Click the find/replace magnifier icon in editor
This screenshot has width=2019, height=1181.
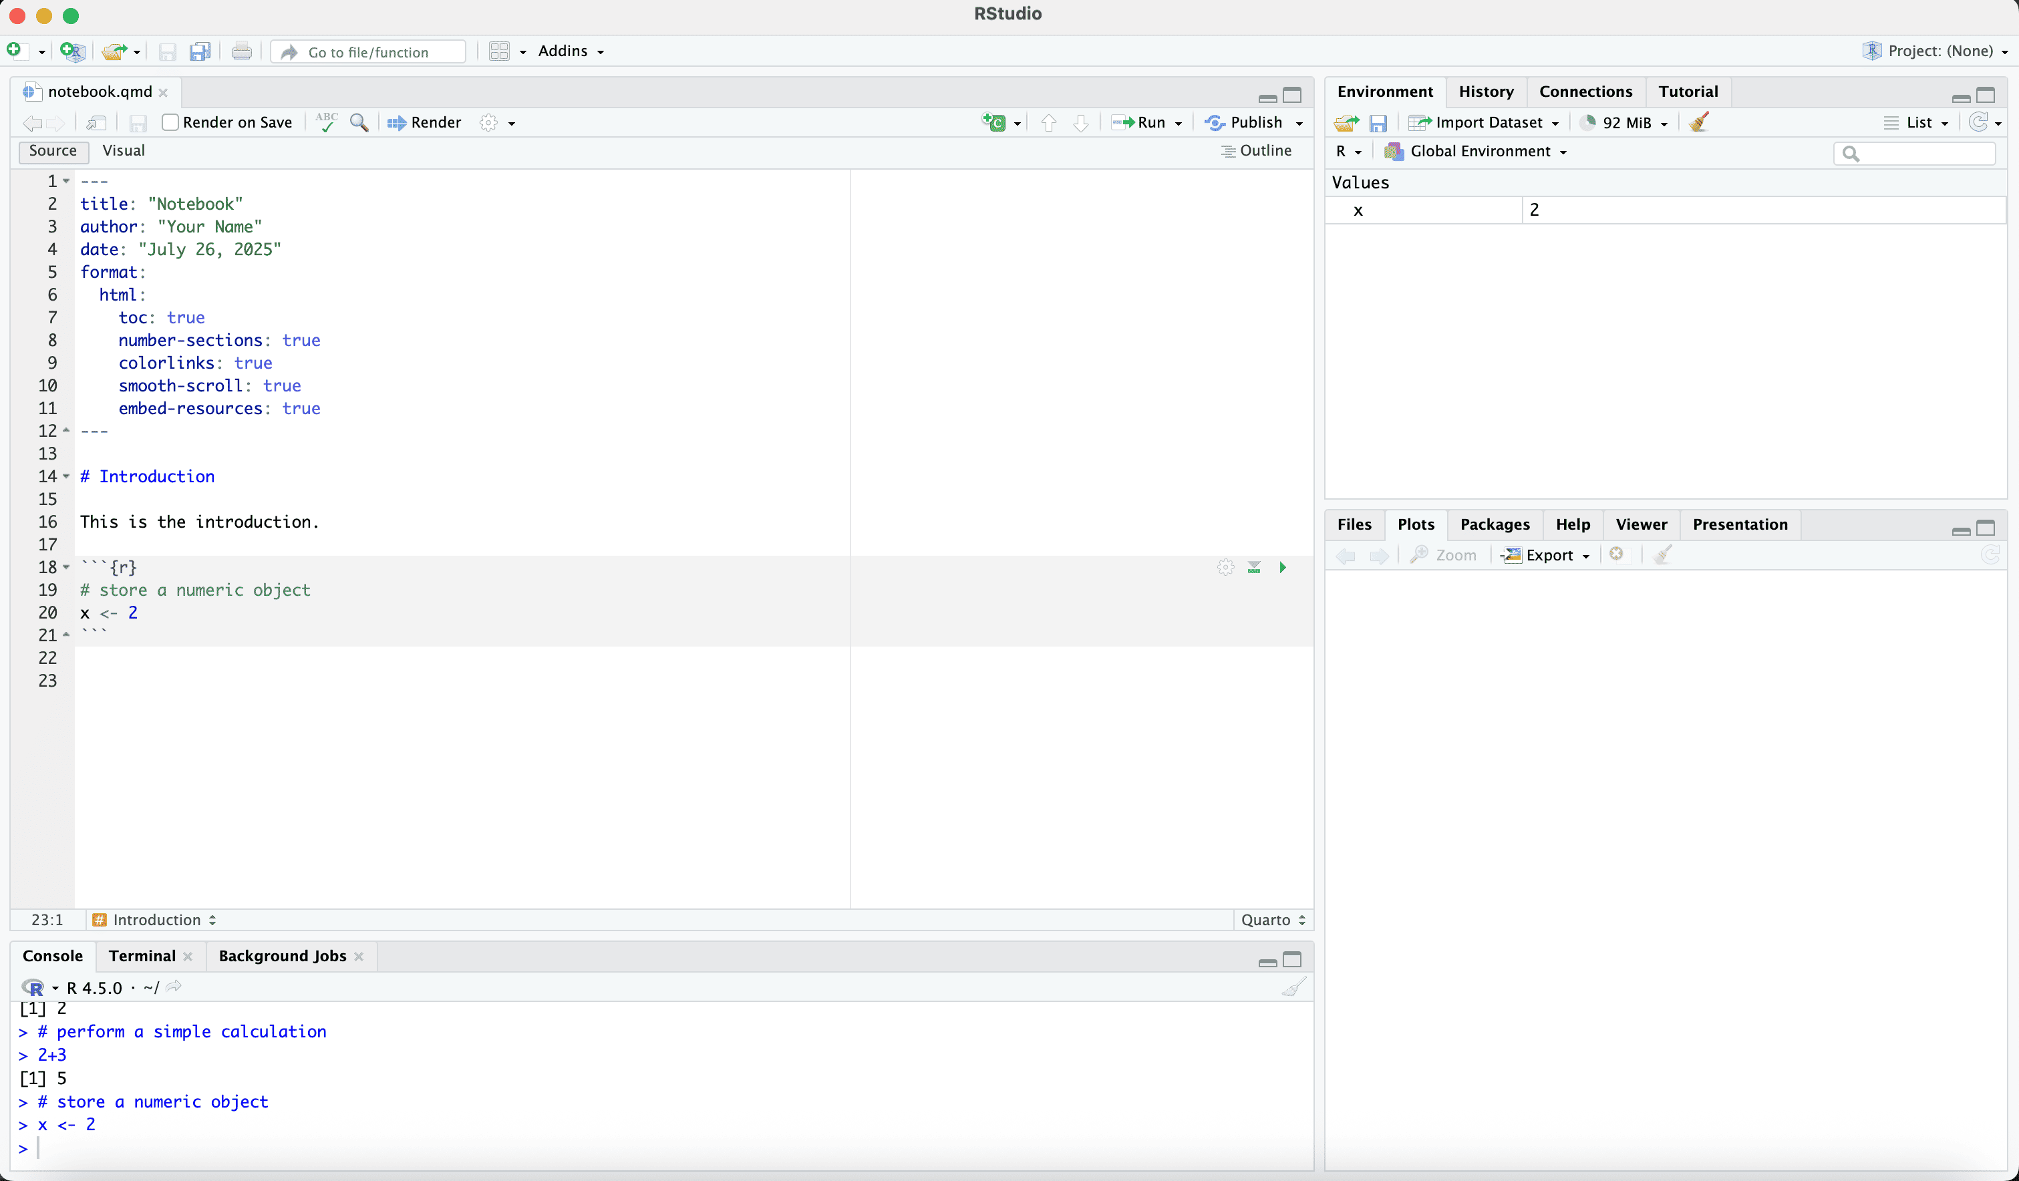click(x=359, y=122)
